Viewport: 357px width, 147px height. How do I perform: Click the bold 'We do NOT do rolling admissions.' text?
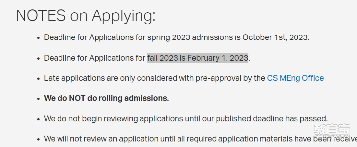click(x=106, y=98)
